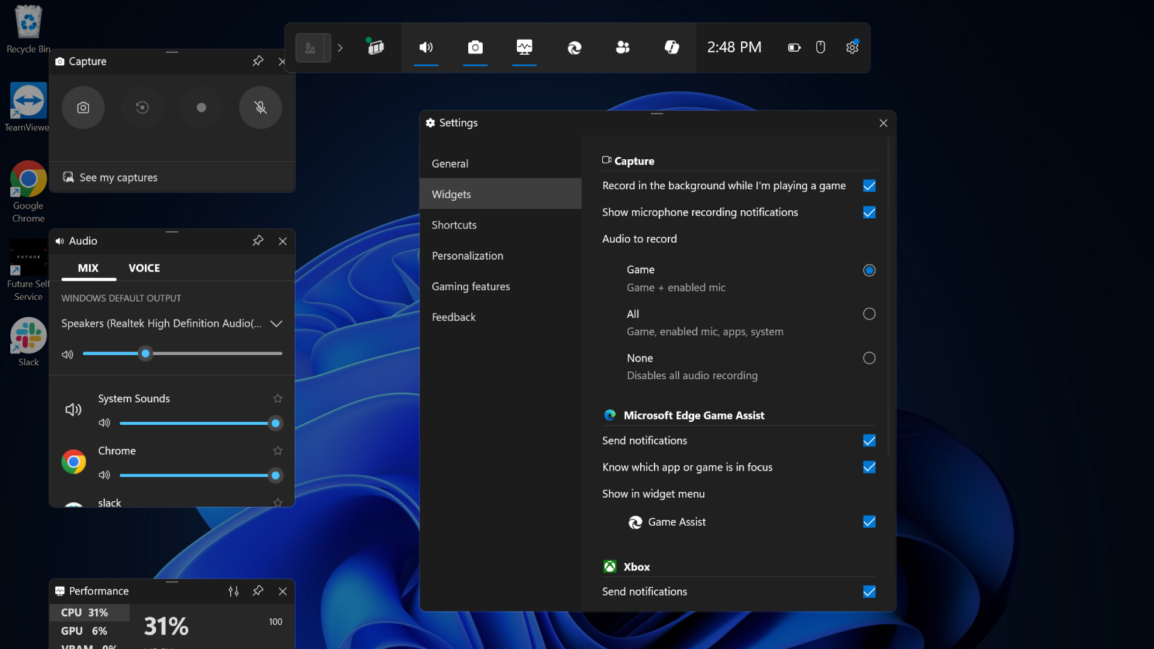Click the 'Record last 30 seconds' icon
Viewport: 1154px width, 649px height.
pyautogui.click(x=142, y=108)
